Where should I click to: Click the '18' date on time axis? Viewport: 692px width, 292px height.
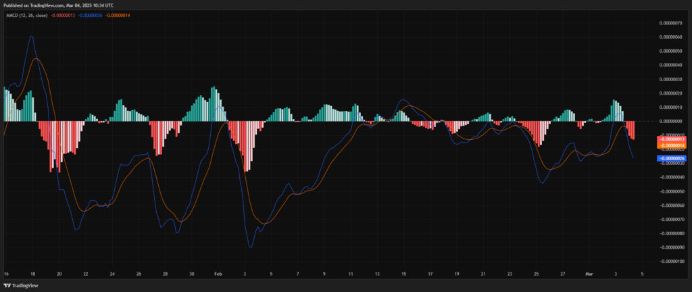tap(32, 274)
